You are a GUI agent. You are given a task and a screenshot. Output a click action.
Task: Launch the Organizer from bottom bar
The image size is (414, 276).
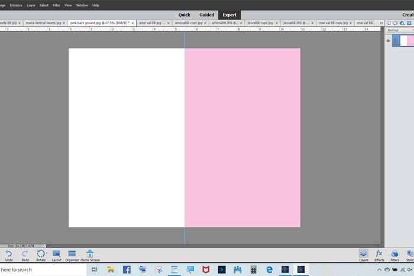point(72,253)
